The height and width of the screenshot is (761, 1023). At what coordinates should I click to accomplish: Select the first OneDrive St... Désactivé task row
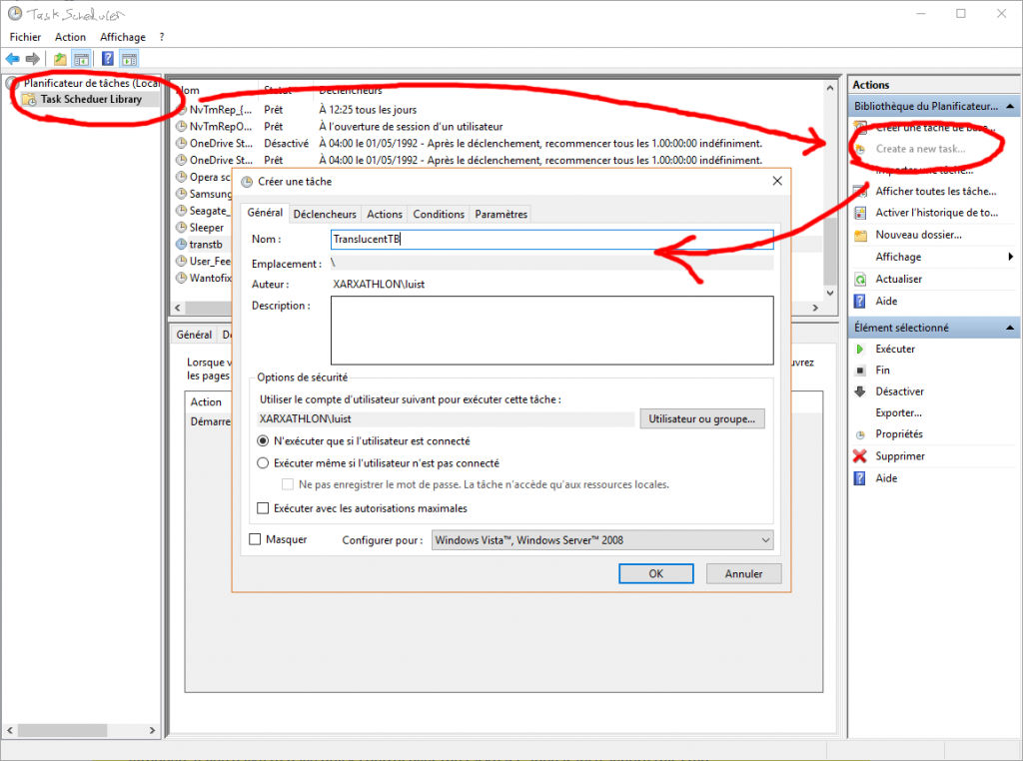(x=470, y=143)
